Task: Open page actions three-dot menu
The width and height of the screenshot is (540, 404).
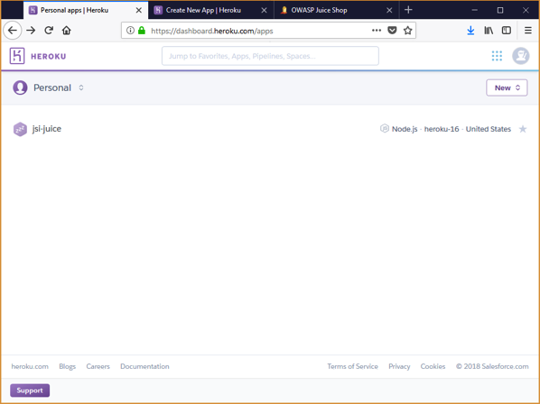Action: click(377, 31)
